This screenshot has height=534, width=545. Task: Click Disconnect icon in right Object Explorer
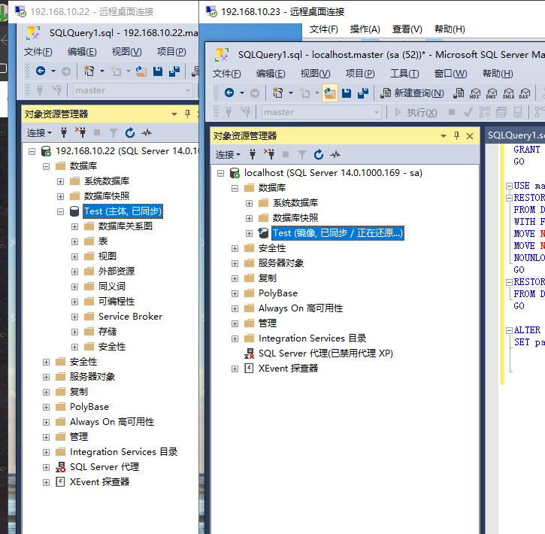(x=269, y=154)
